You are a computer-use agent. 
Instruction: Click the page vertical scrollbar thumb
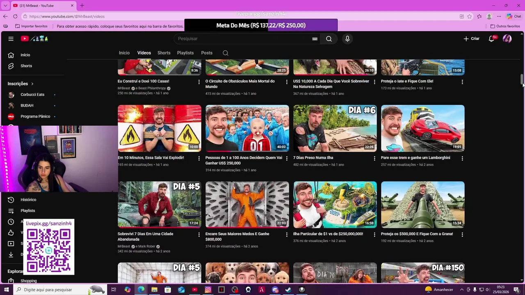click(x=522, y=79)
